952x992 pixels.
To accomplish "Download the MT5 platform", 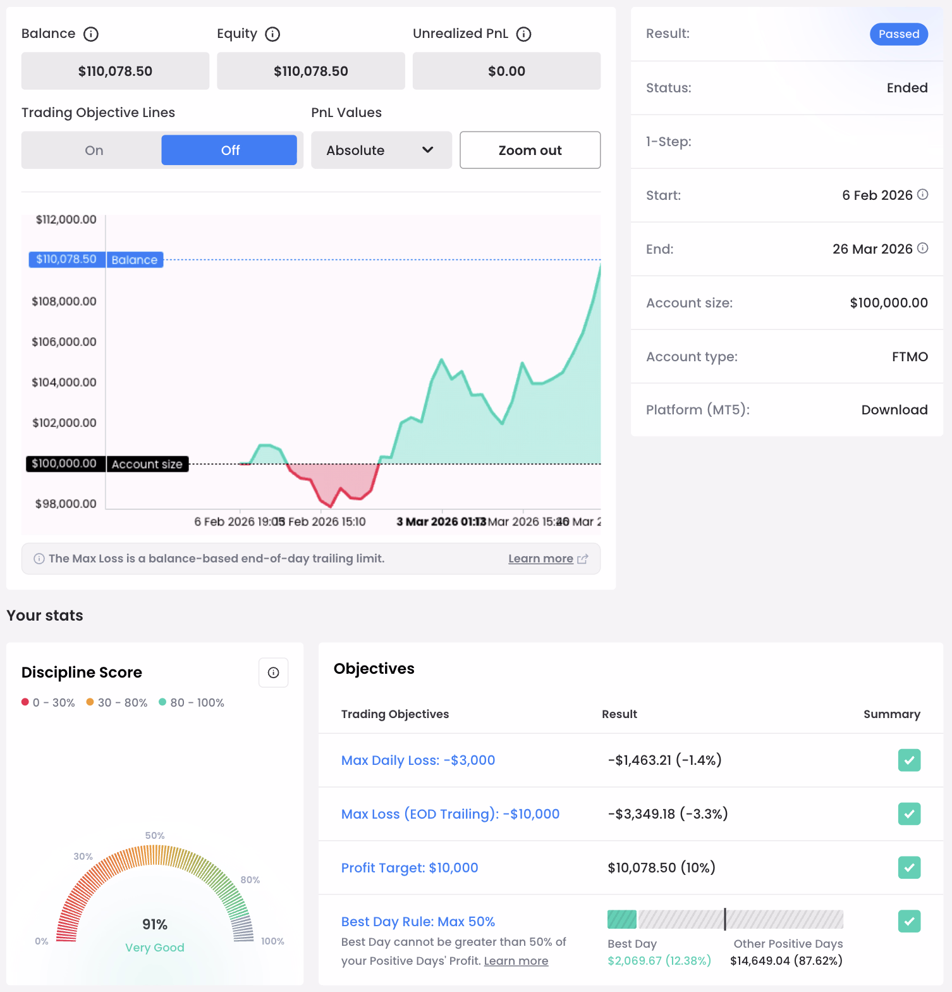I will [894, 410].
